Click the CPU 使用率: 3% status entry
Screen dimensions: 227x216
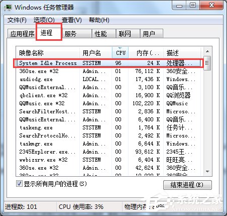click(x=81, y=207)
